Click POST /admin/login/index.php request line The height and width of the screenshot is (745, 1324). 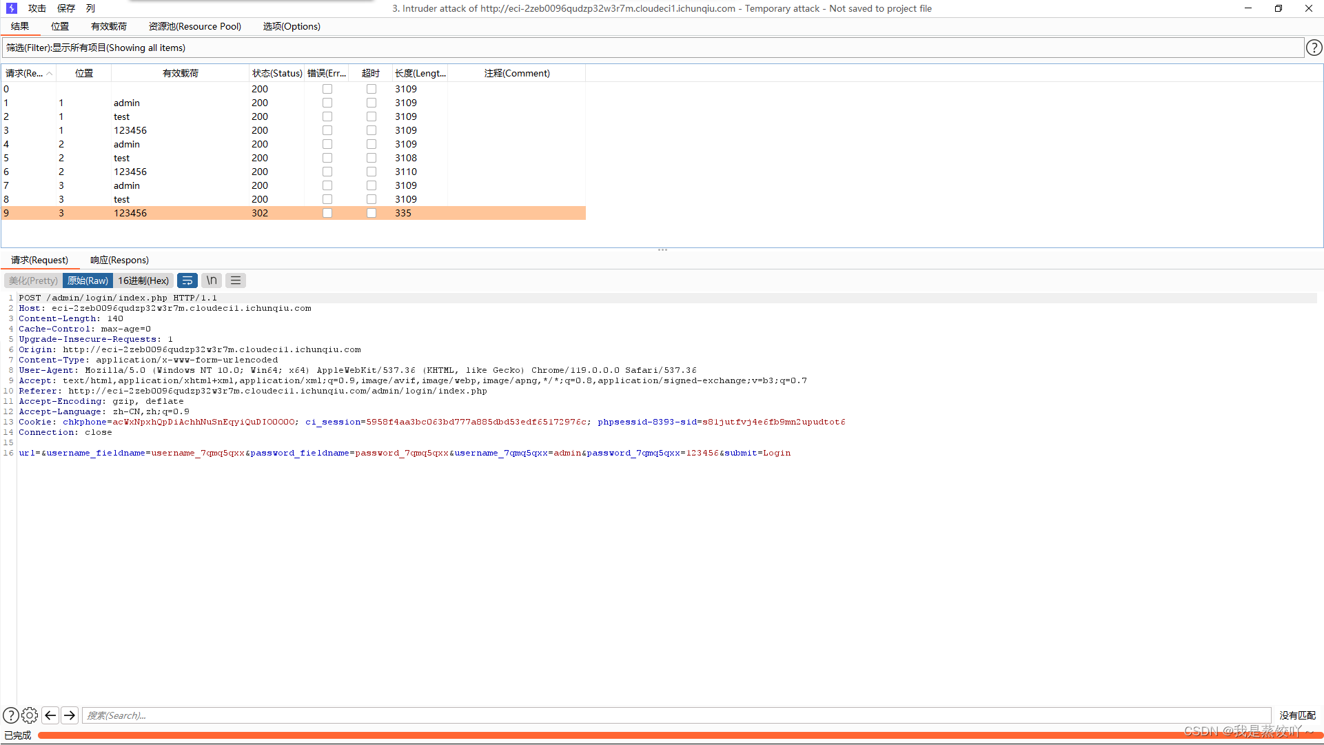(118, 298)
